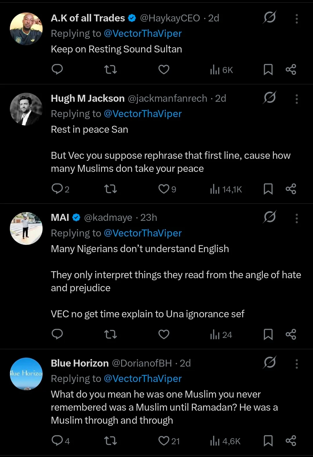
Task: Retweet MAI's reply
Action: pyautogui.click(x=110, y=334)
